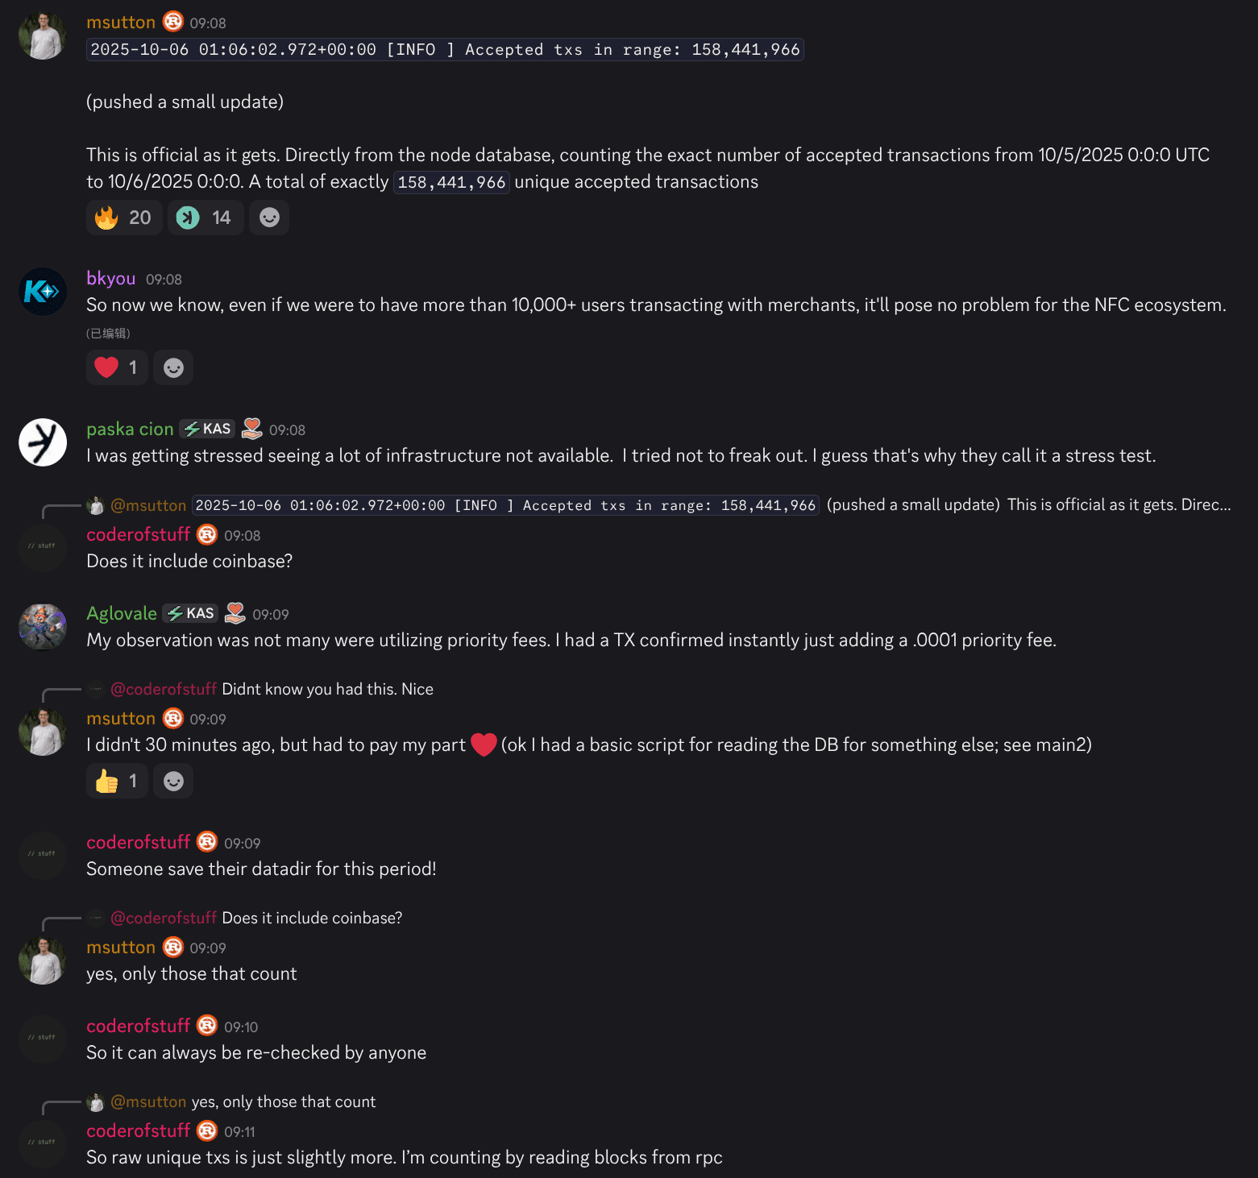Toggle the fire reaction with 20 count
This screenshot has width=1258, height=1178.
[123, 218]
